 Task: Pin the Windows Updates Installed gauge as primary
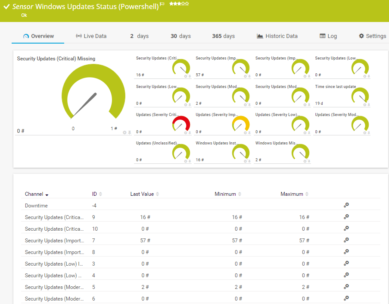250,161
